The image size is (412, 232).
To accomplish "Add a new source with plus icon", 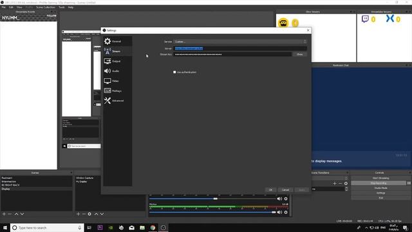I will 79,214.
